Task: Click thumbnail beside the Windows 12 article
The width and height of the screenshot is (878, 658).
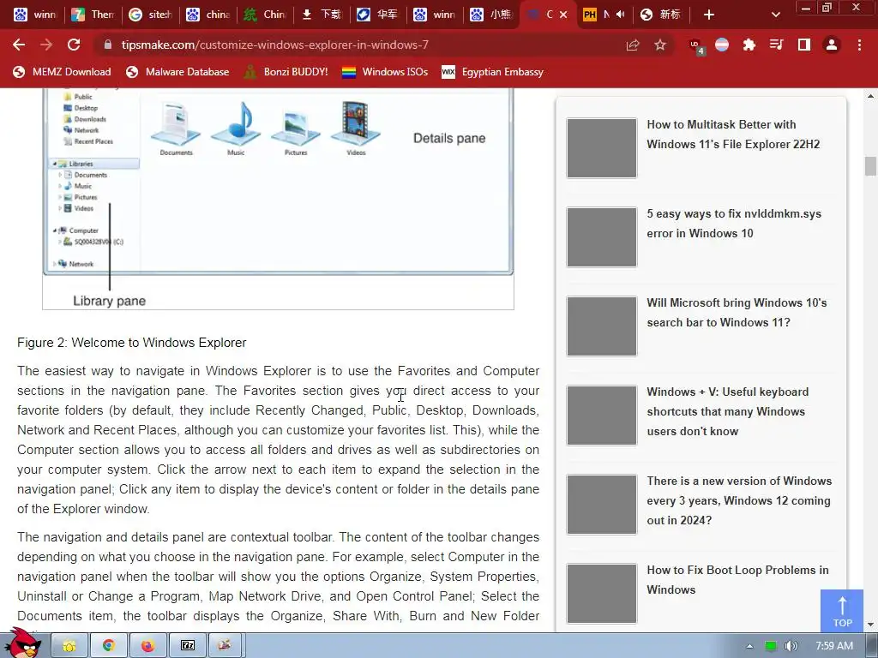Action: (601, 504)
